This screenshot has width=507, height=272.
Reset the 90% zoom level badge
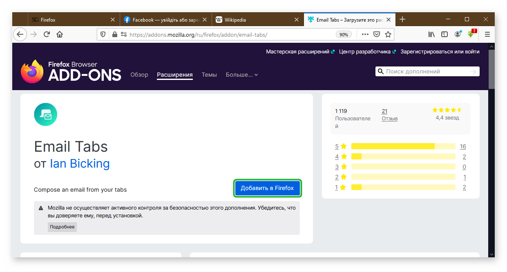[344, 35]
